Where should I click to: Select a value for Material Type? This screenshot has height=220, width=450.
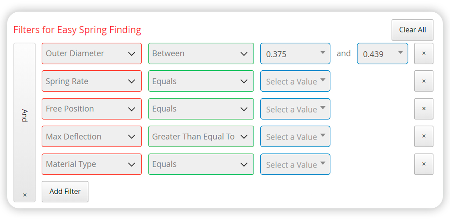(295, 164)
